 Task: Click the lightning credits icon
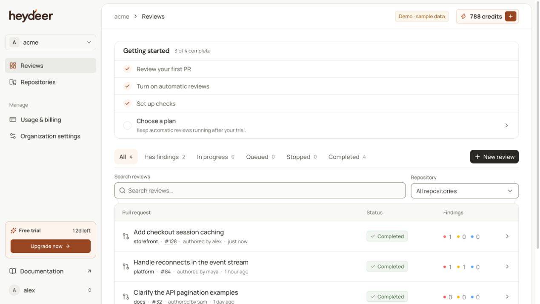pos(463,16)
